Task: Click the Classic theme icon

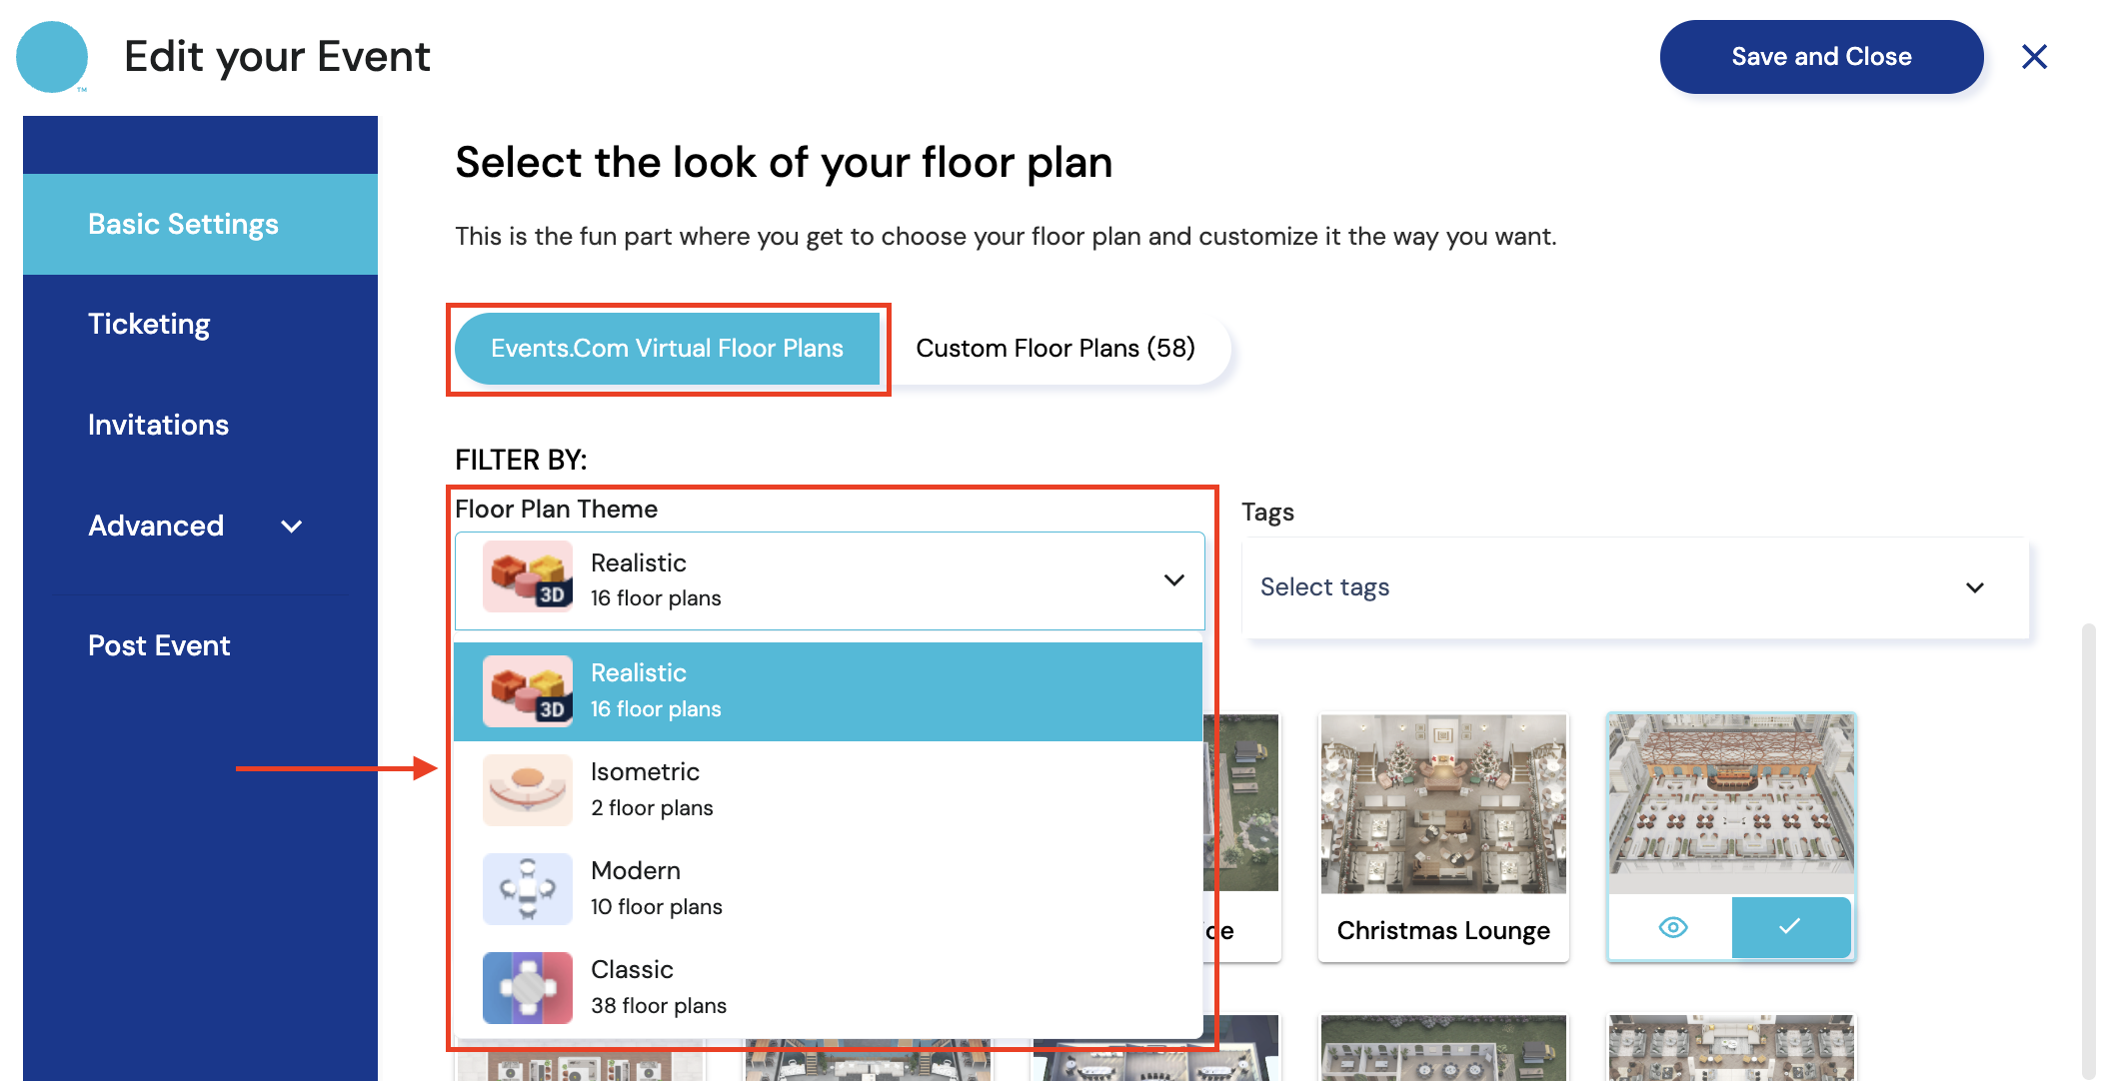Action: [x=528, y=987]
